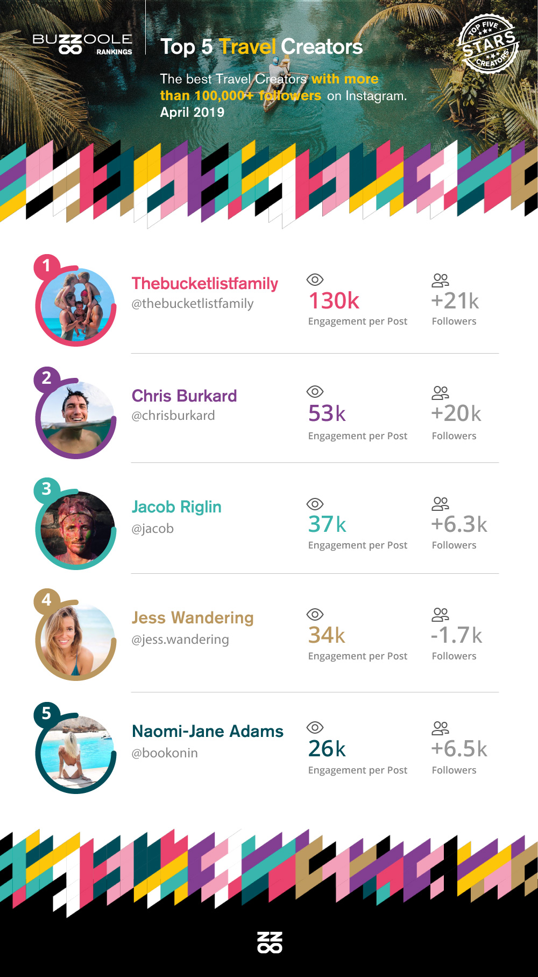538x977 pixels.
Task: Click the eye icon above 53k engagement
Action: click(315, 391)
